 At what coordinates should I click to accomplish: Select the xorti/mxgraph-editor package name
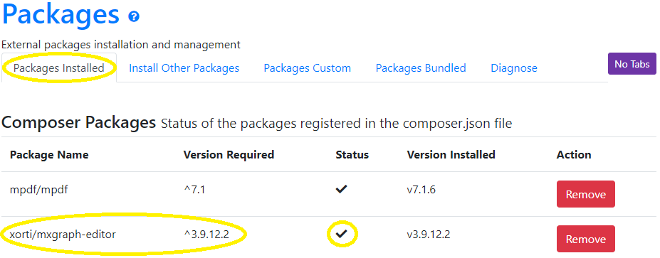coord(63,235)
